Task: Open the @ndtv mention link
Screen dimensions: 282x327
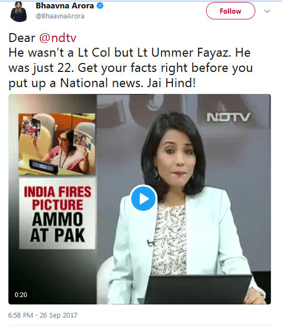Action: (x=58, y=38)
